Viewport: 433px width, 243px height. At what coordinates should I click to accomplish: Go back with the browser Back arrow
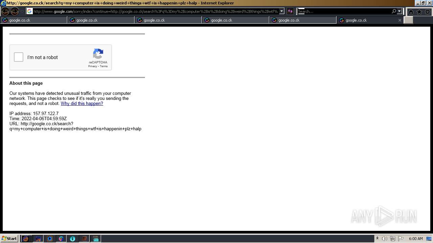5,11
